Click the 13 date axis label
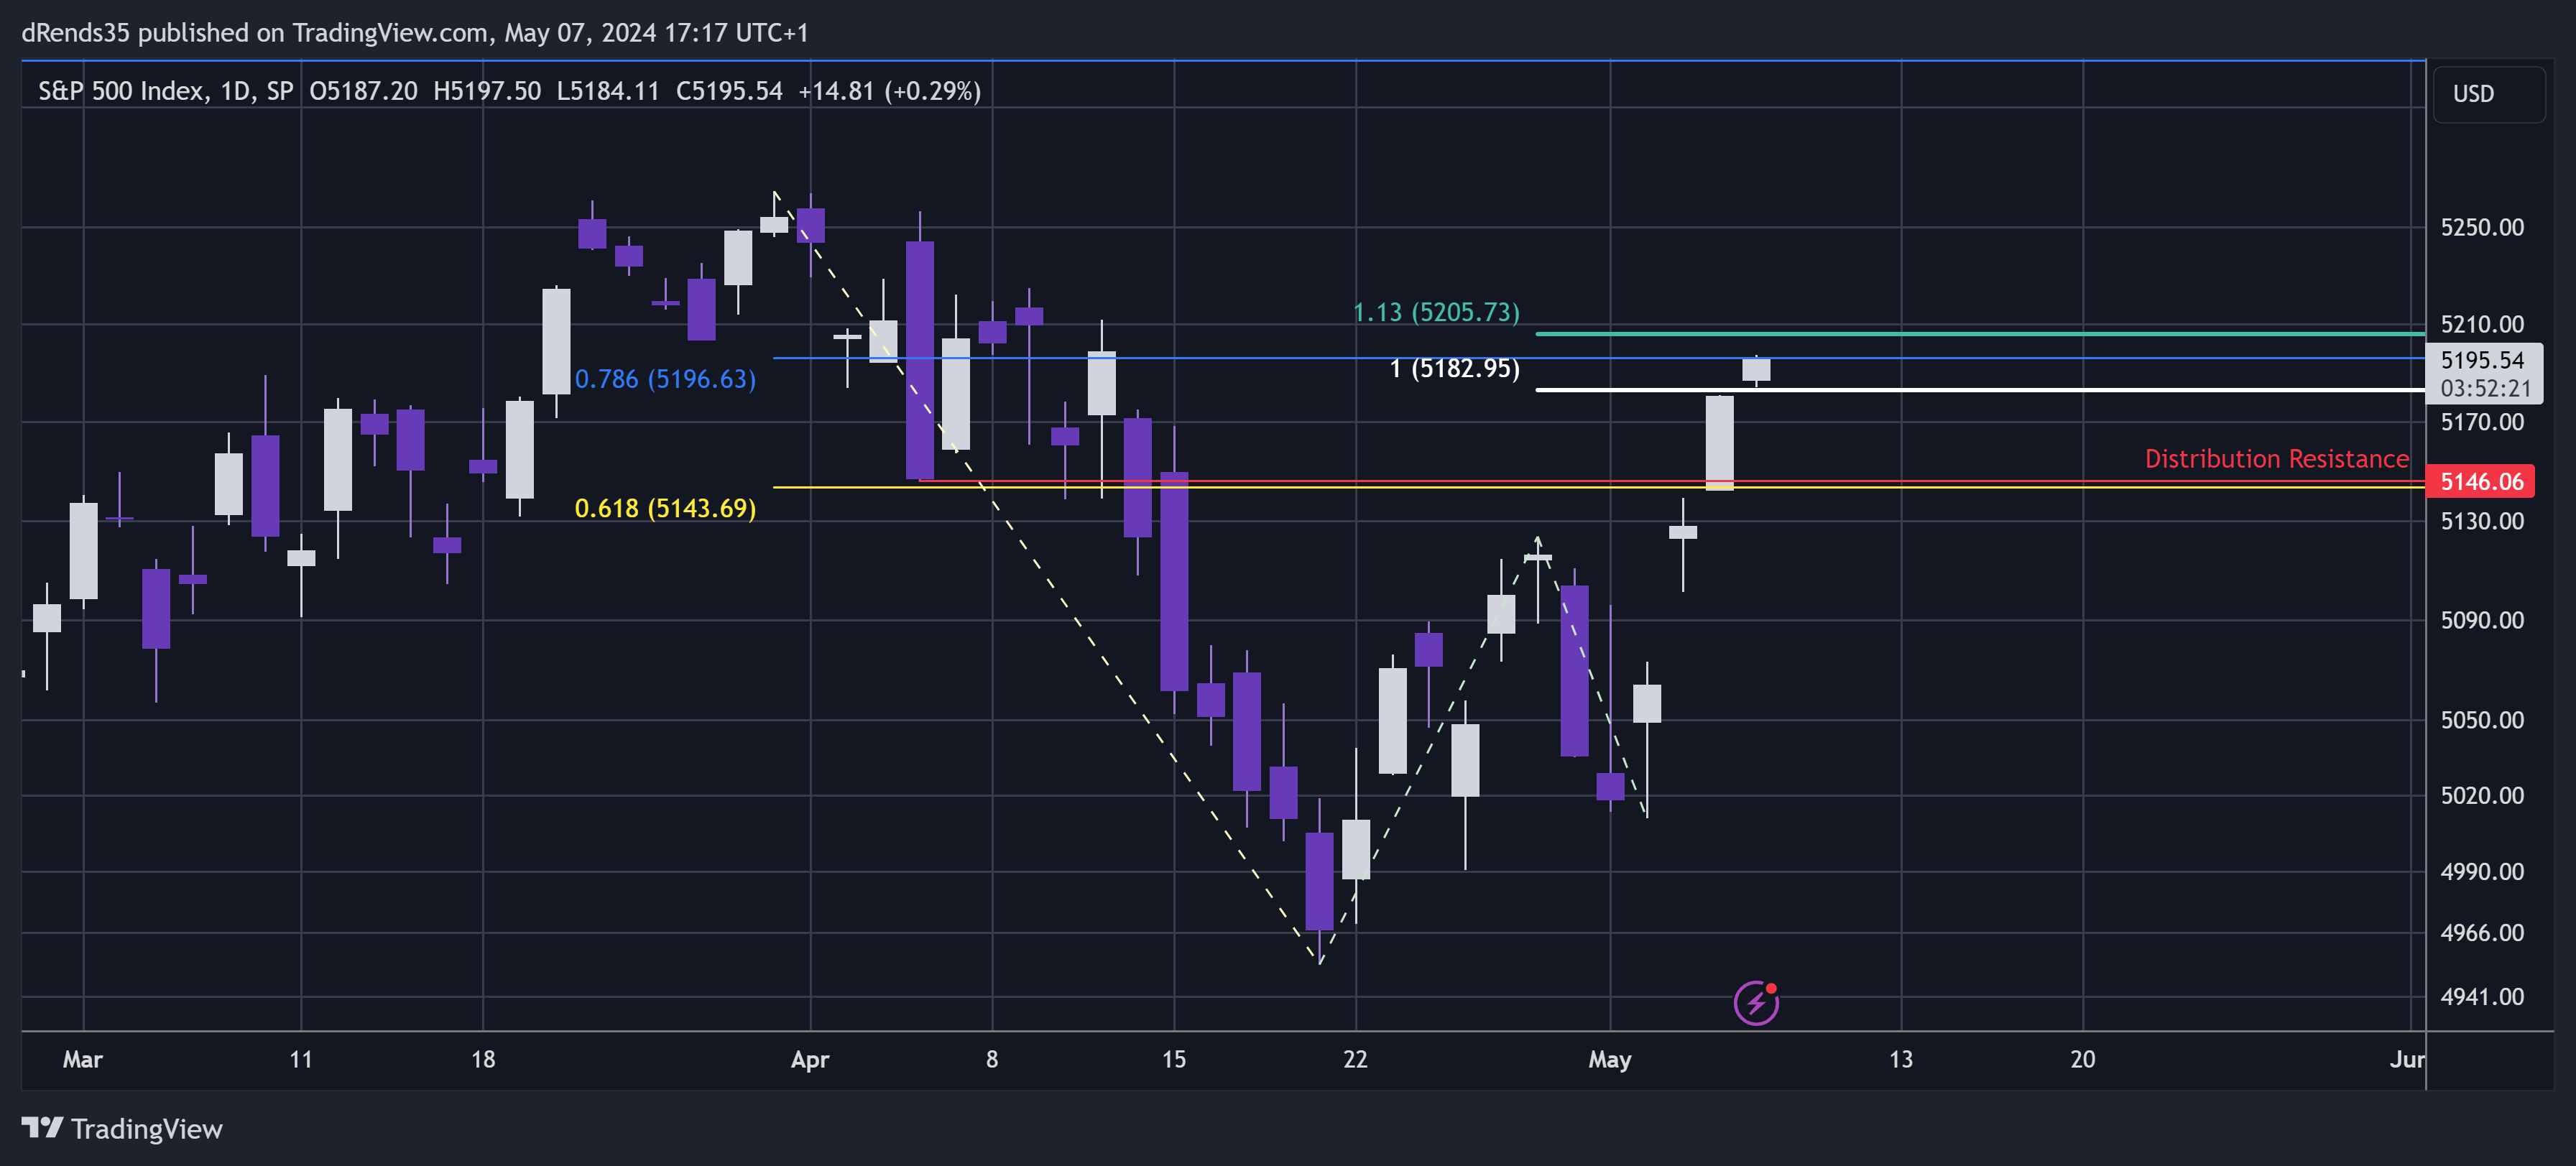Viewport: 2576px width, 1166px height. coord(1901,1060)
